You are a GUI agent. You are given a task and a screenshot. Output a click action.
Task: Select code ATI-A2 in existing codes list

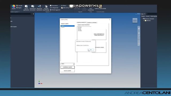[x=80, y=30]
